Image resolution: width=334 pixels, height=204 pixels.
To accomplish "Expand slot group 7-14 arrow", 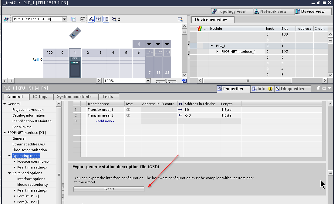I will (x=149, y=44).
